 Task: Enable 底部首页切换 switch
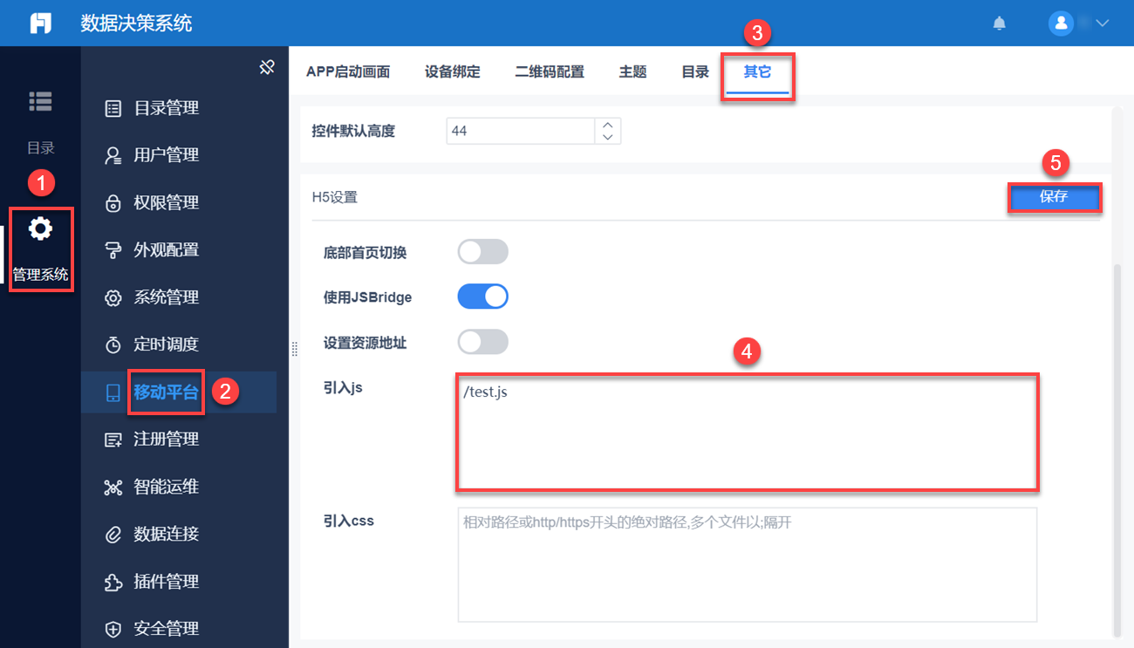[483, 252]
